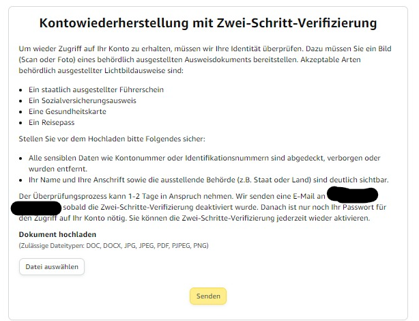The image size is (419, 321).
Task: Click the "Stellen Sie vor dem Hochladen" sentence
Action: [112, 139]
